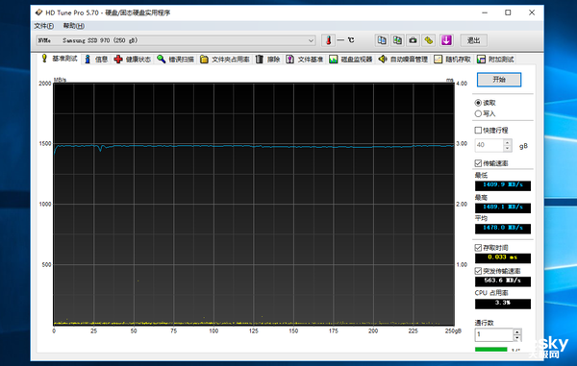The height and width of the screenshot is (366, 577).
Task: Decrease the short stroke gB spinner
Action: [508, 149]
